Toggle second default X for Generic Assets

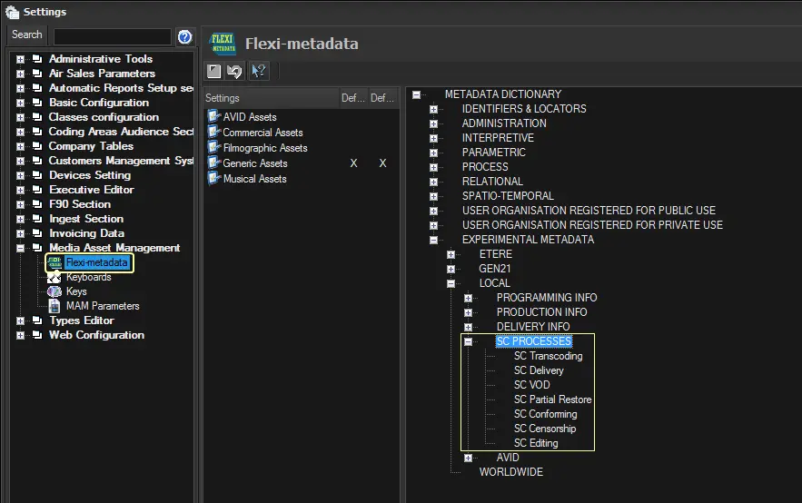pos(382,163)
